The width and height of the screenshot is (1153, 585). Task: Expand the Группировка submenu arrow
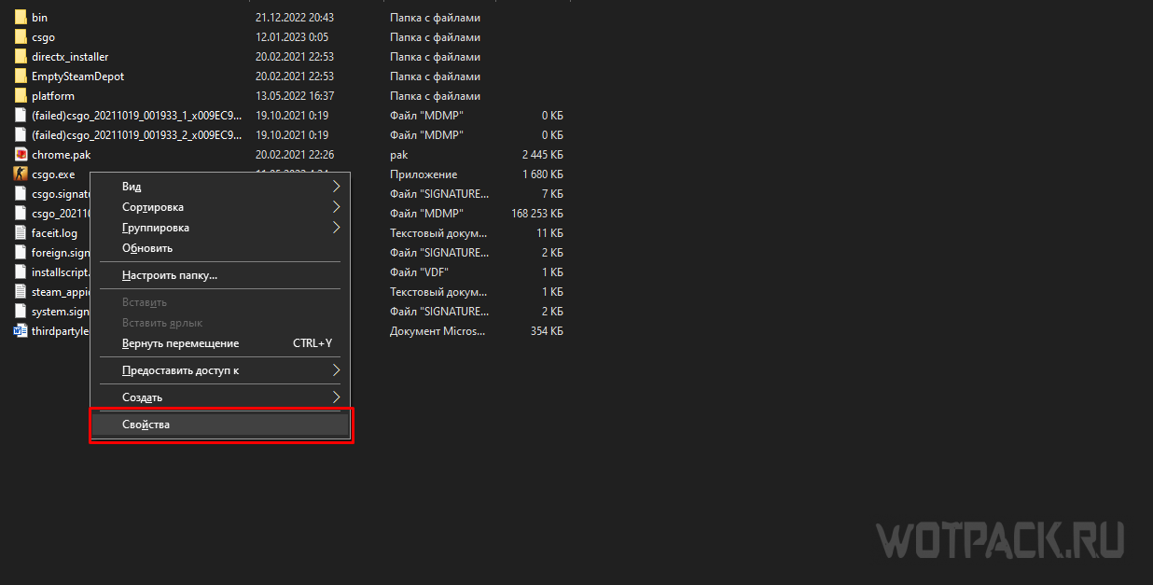tap(336, 228)
